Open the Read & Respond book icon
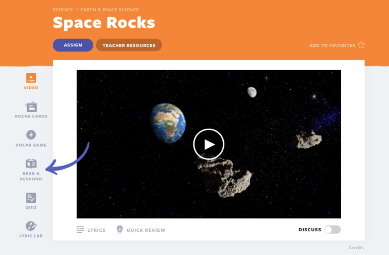Screen dimensions: 389x255 [x=31, y=163]
